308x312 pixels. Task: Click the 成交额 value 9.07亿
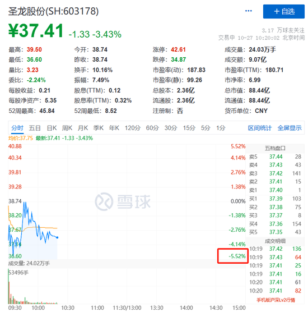pyautogui.click(x=258, y=59)
